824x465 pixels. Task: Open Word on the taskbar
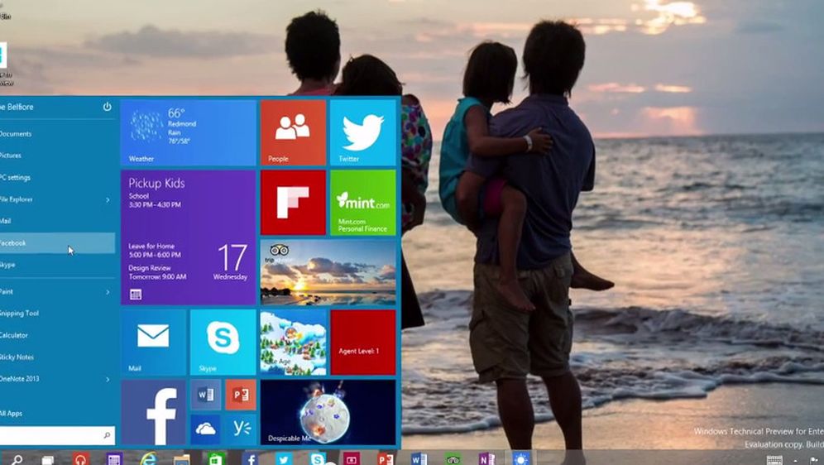tap(419, 459)
